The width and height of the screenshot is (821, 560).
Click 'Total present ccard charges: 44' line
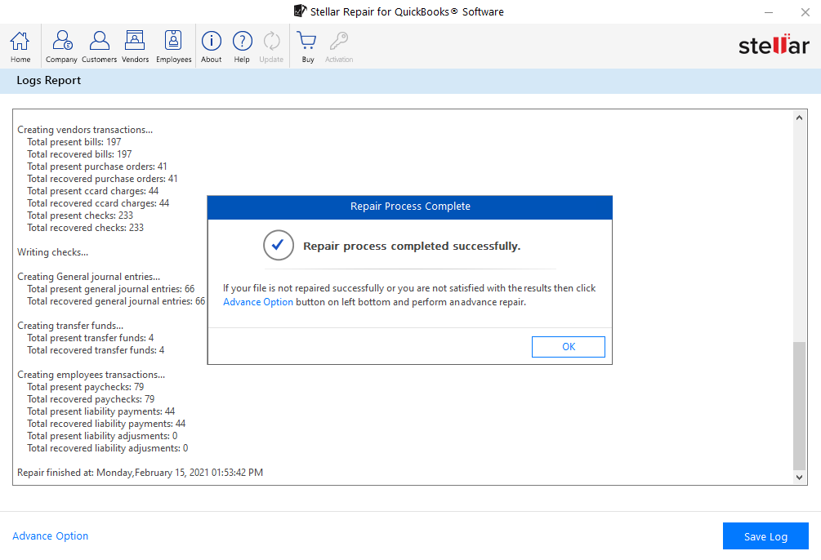(x=92, y=191)
